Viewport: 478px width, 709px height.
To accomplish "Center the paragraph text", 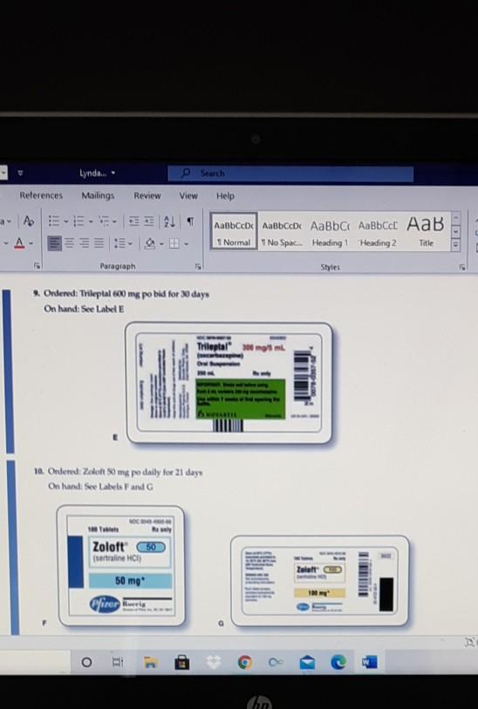I will (69, 243).
